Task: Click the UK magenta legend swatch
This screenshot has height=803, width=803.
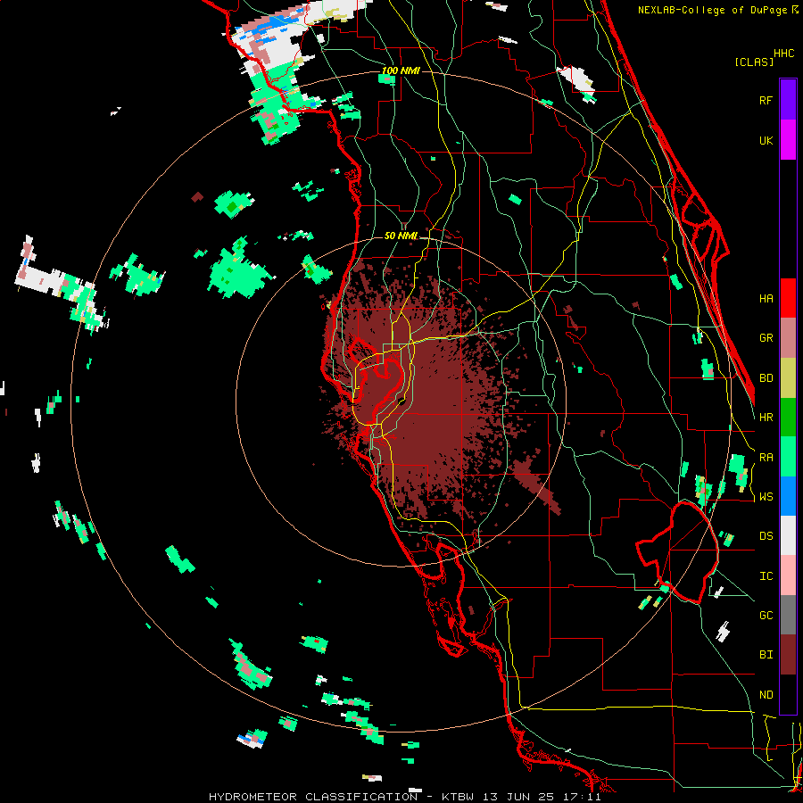Action: [x=788, y=140]
